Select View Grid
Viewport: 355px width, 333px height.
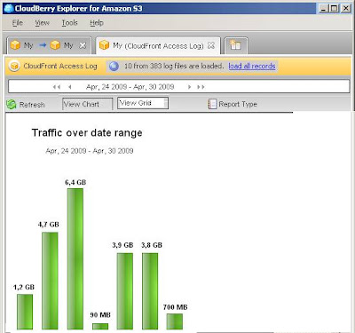(x=143, y=103)
